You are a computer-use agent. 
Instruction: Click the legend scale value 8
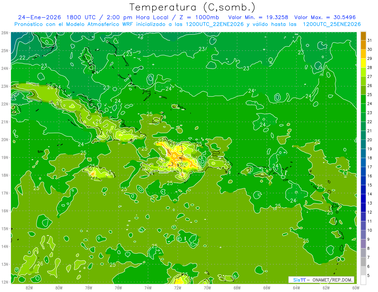369,248
